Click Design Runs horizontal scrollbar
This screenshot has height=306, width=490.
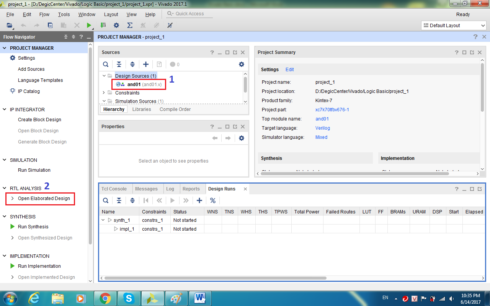click(x=216, y=278)
